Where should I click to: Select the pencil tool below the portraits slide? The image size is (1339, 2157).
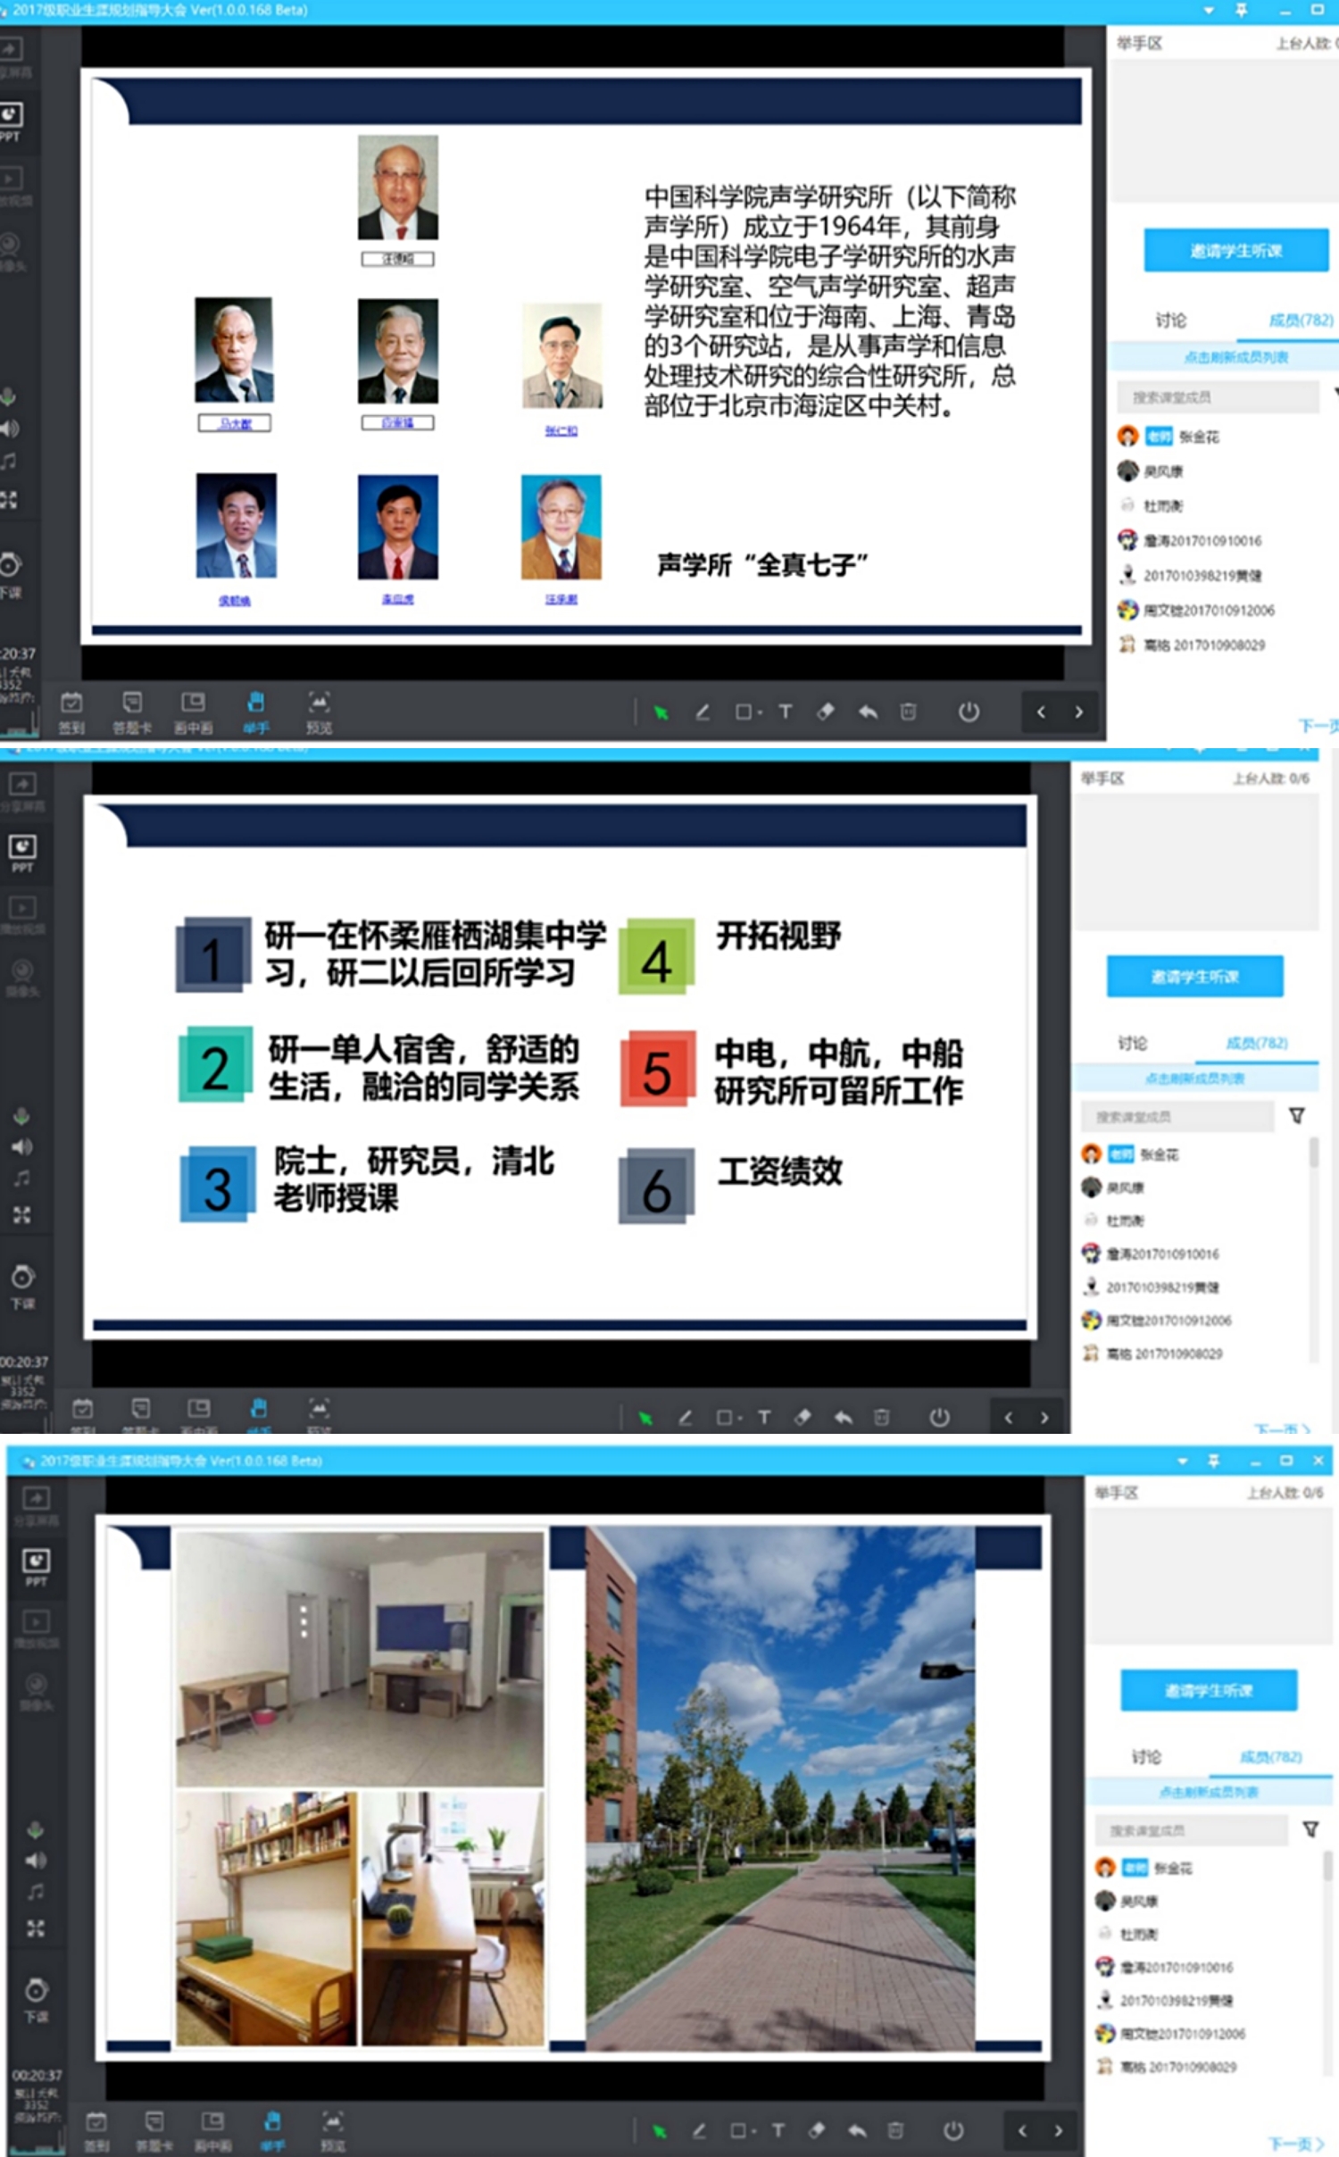point(703,712)
